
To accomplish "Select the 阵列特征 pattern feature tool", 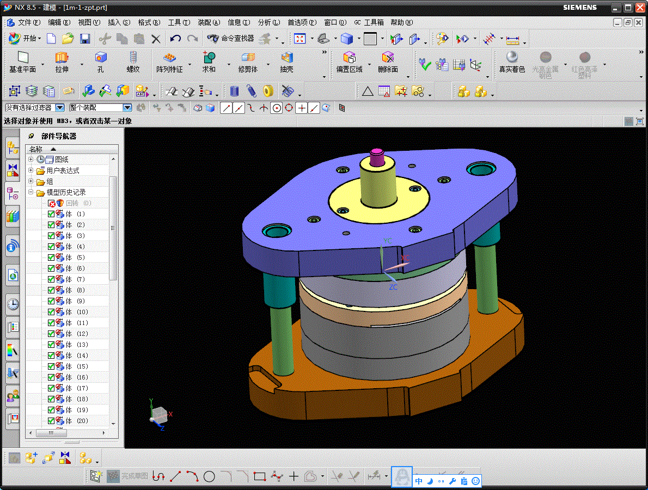I will coord(169,62).
